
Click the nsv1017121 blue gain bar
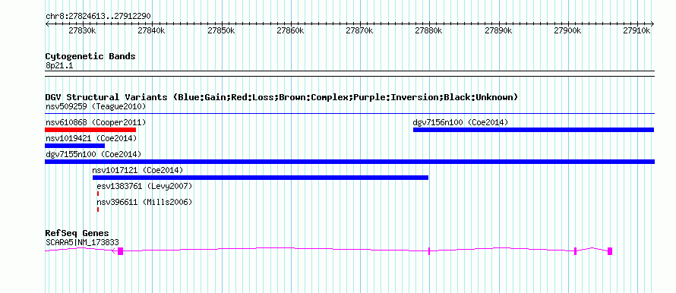[261, 178]
